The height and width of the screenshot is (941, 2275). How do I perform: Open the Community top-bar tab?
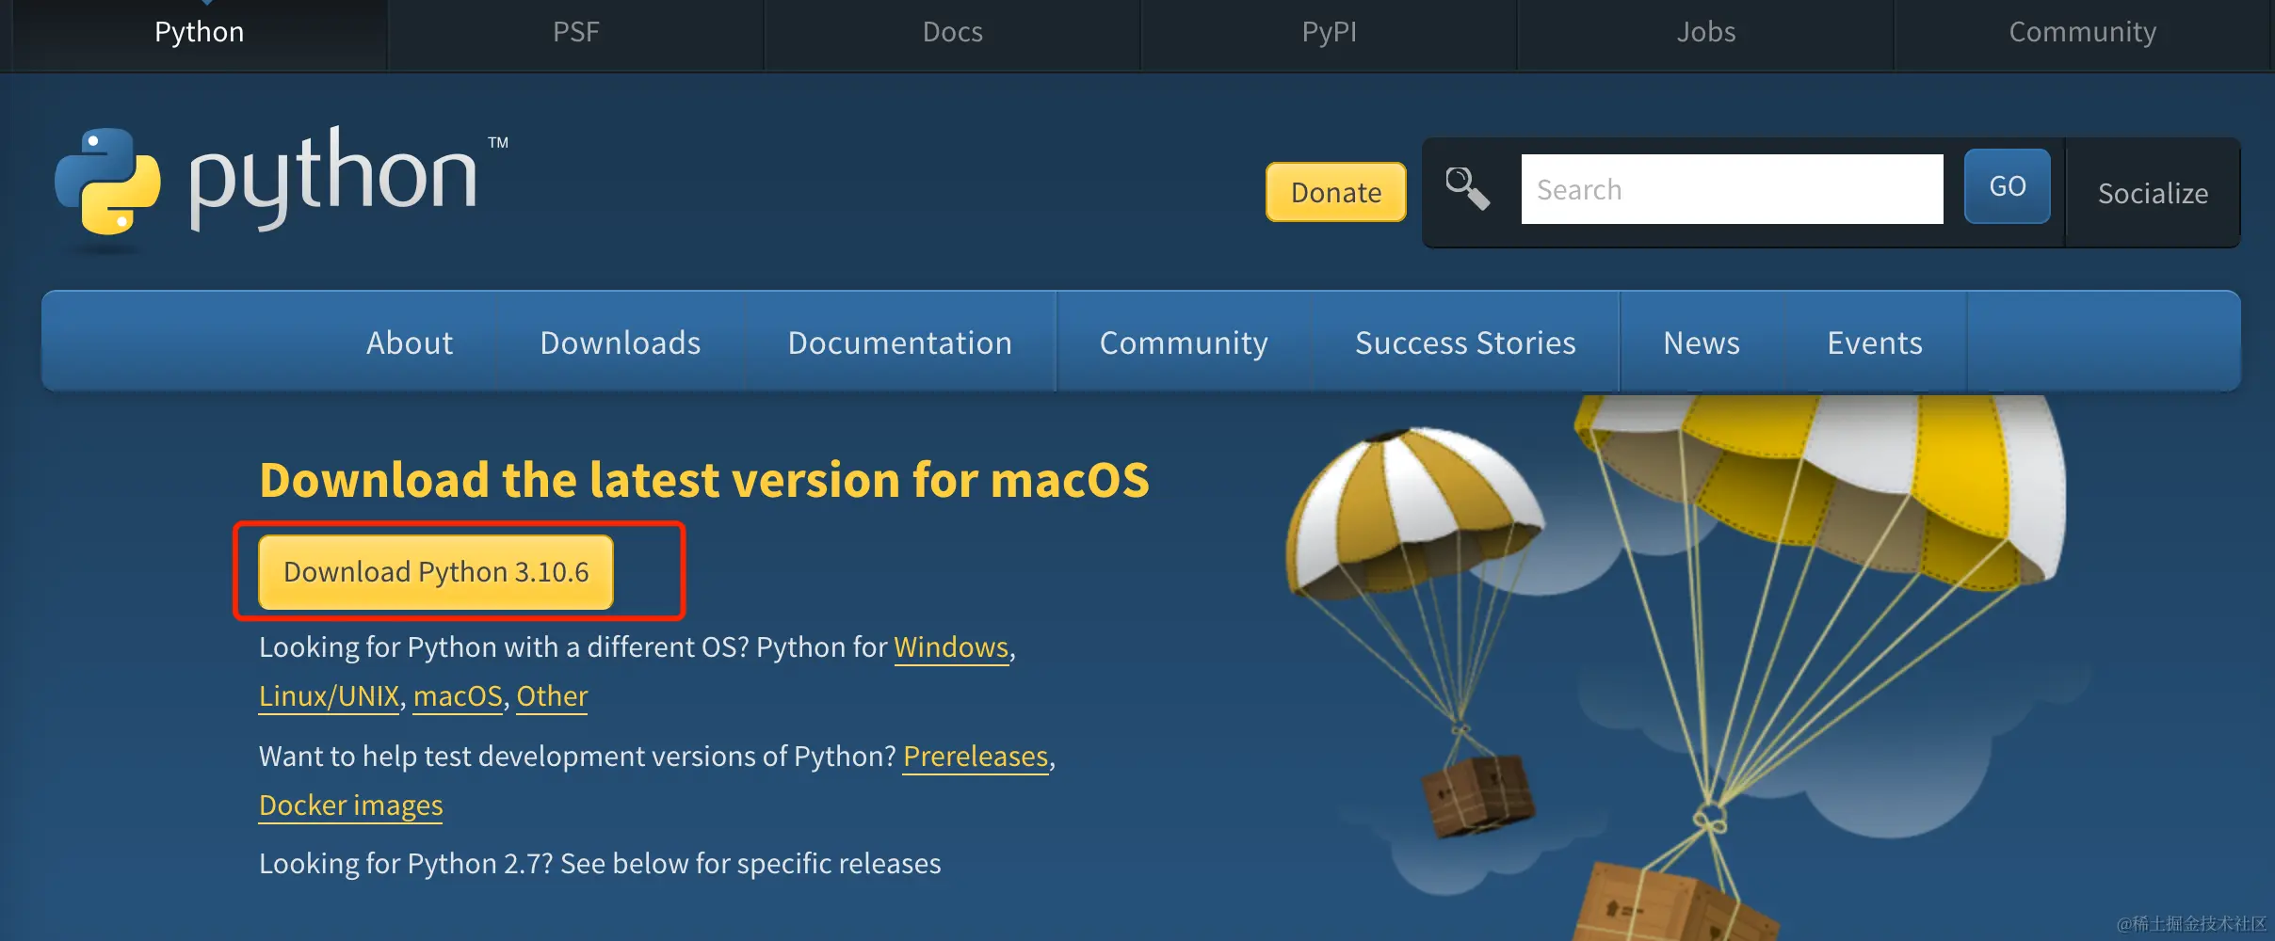point(2082,33)
